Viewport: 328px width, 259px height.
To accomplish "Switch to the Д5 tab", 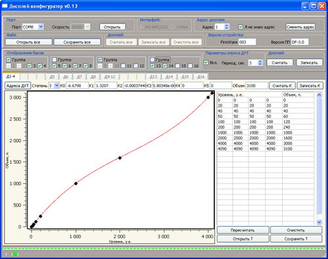I will 52,77.
